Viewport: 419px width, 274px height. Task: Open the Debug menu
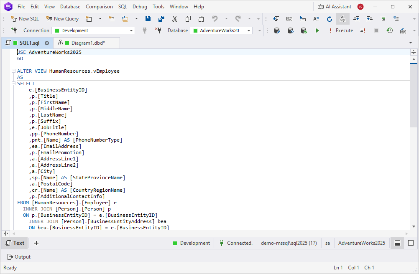(x=140, y=7)
